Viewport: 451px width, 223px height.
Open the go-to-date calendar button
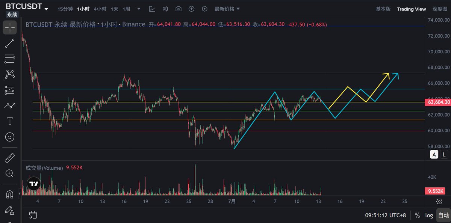(x=33, y=215)
